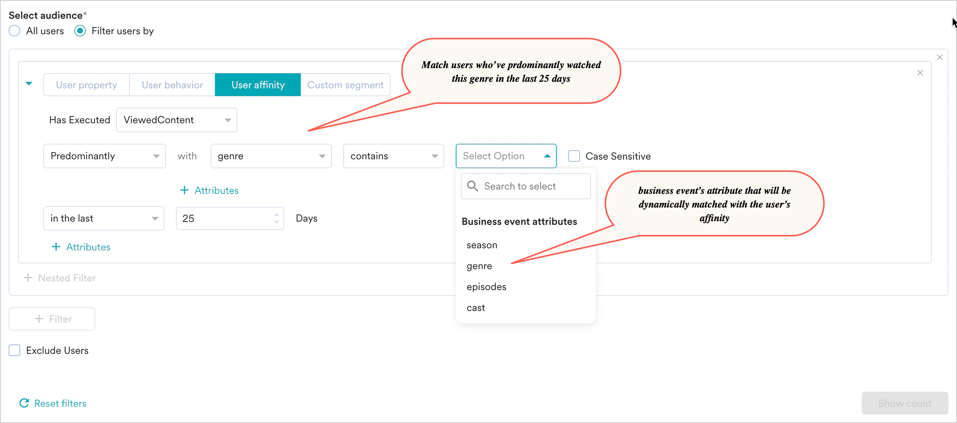Switch to the User behavior tab
The image size is (957, 423).
coord(172,85)
